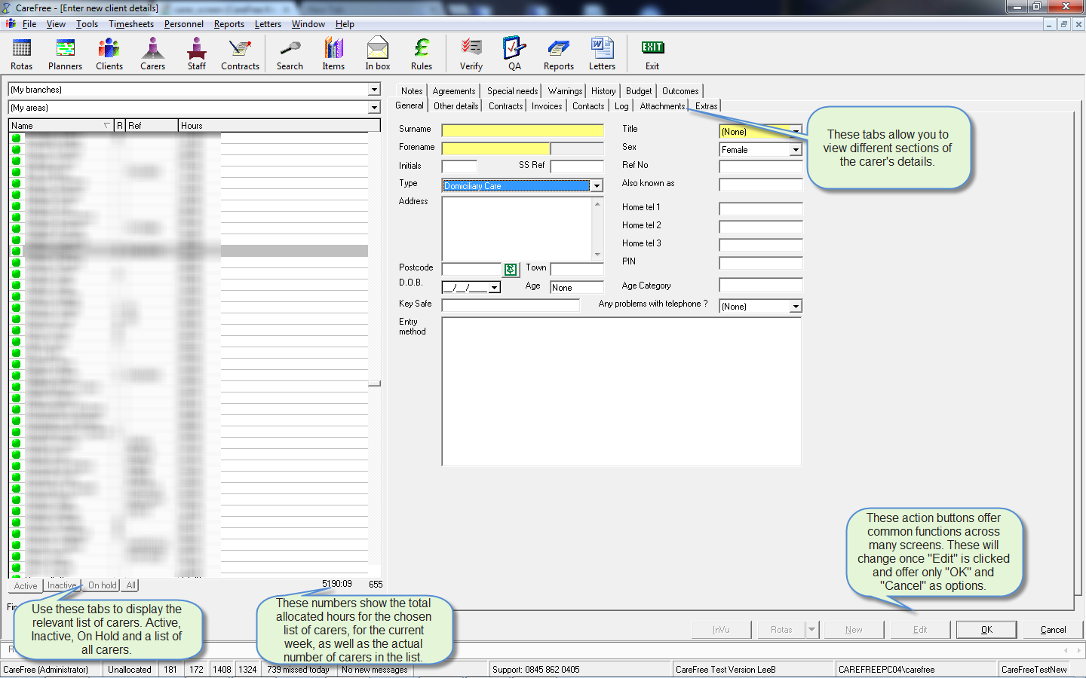This screenshot has height=678, width=1086.
Task: Expand the Sex dropdown showing Female
Action: (796, 150)
